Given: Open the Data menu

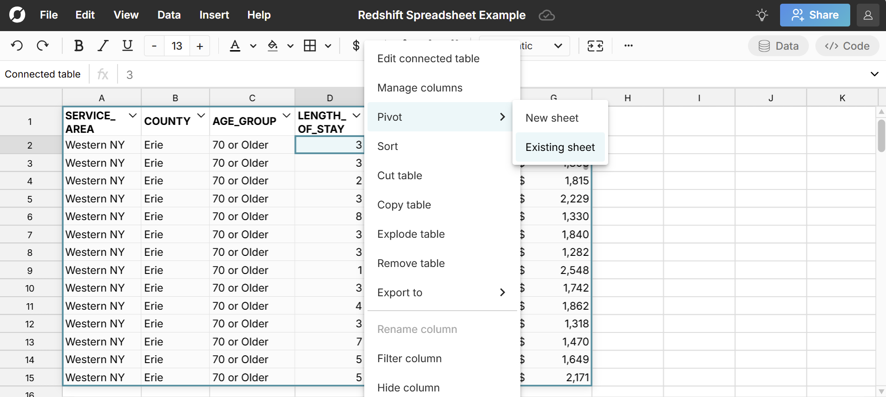Looking at the screenshot, I should (x=169, y=15).
